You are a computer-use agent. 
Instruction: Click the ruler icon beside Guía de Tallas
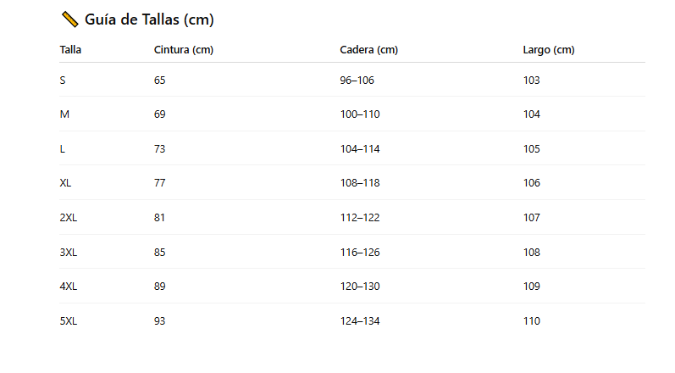(70, 19)
